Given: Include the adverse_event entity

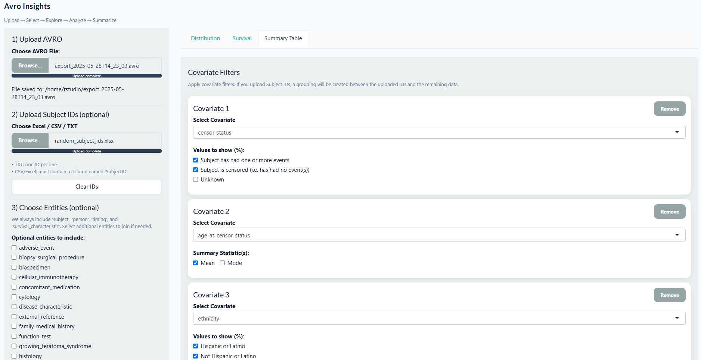Looking at the screenshot, I should click(14, 248).
